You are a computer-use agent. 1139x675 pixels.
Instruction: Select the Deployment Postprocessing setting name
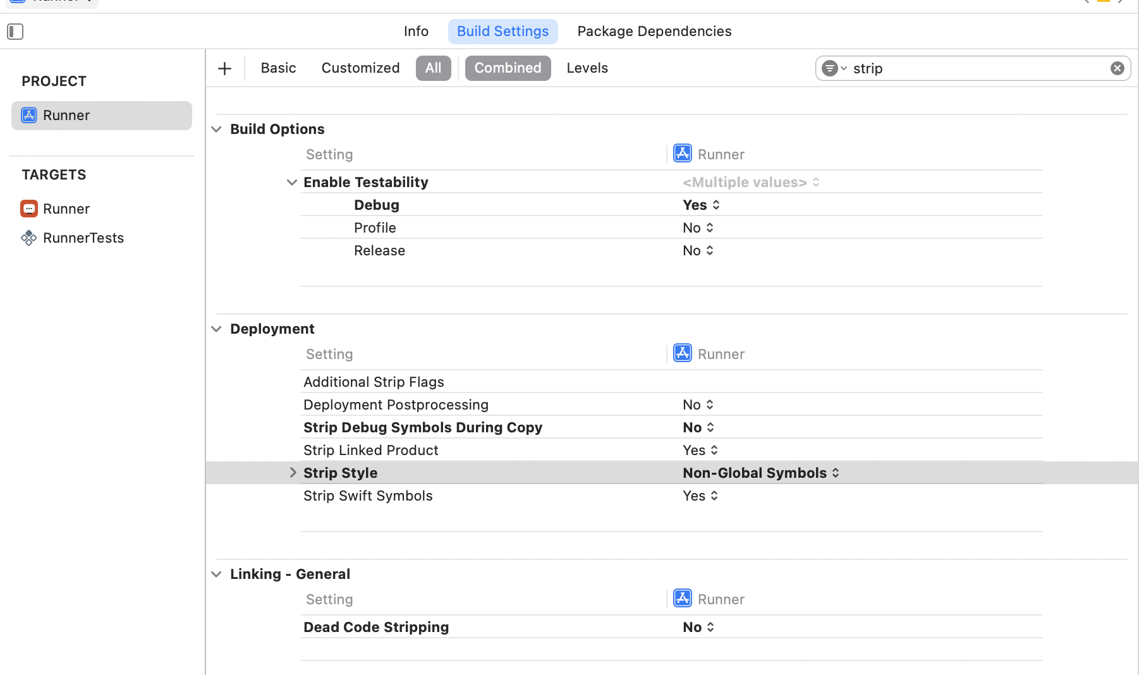tap(396, 404)
